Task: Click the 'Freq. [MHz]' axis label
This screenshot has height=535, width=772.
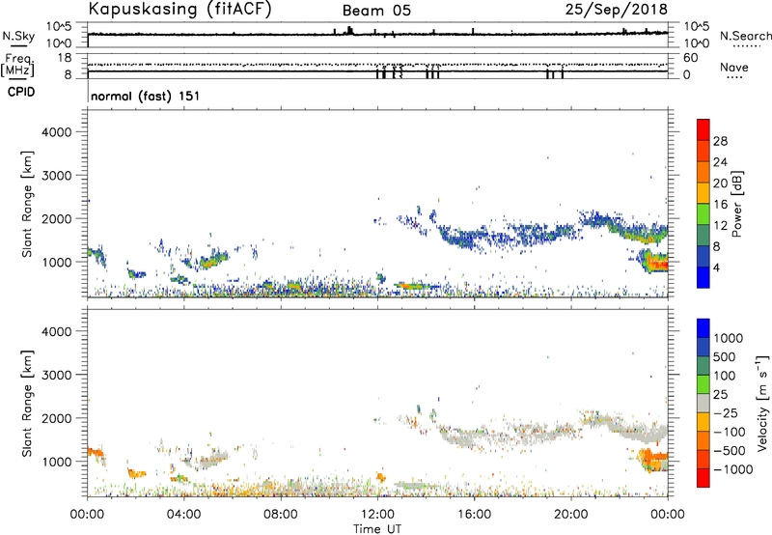Action: (x=17, y=66)
